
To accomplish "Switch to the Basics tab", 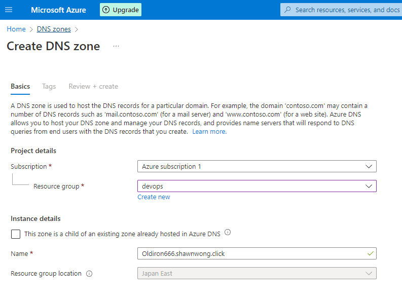I will pyautogui.click(x=20, y=86).
